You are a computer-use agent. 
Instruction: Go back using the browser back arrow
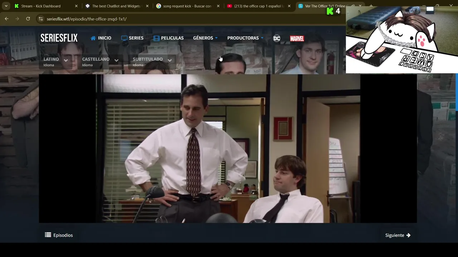6,19
